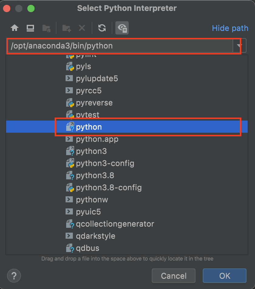Select pyrcc5 in the tree

(x=89, y=91)
